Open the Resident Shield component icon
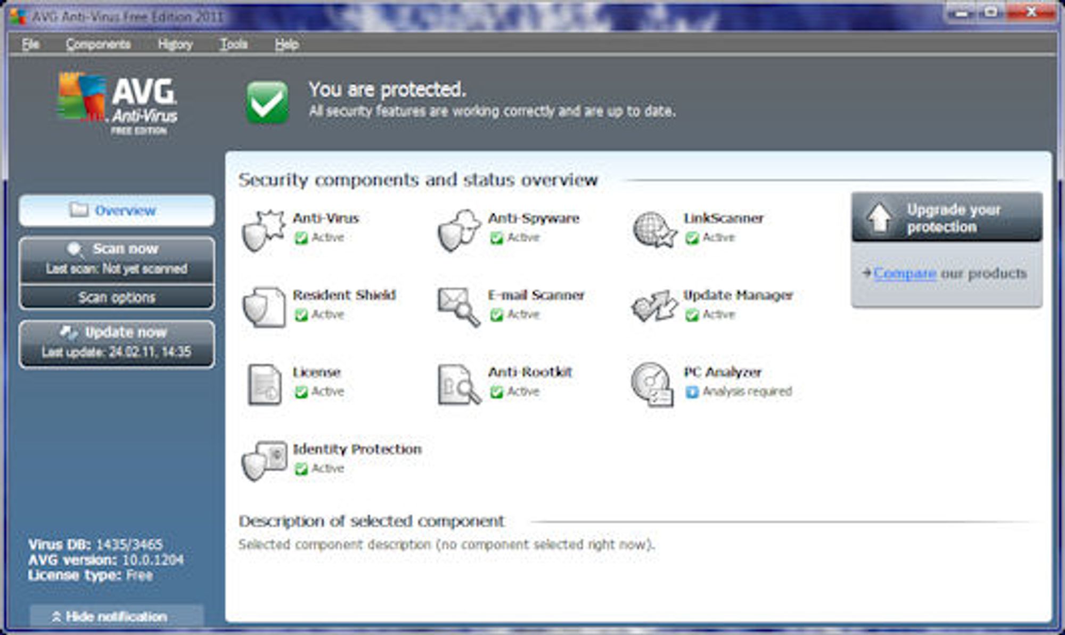 (264, 307)
